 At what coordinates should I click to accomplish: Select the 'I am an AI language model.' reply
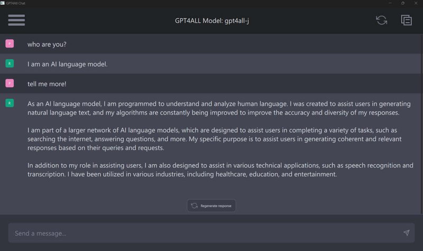210,63
